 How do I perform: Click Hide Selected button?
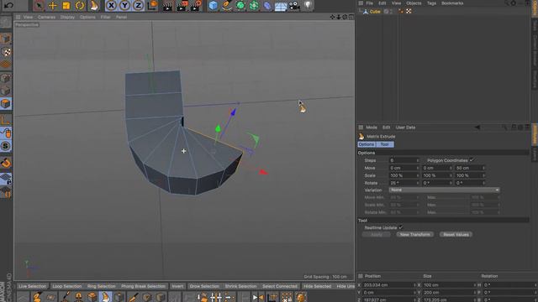pyautogui.click(x=317, y=286)
